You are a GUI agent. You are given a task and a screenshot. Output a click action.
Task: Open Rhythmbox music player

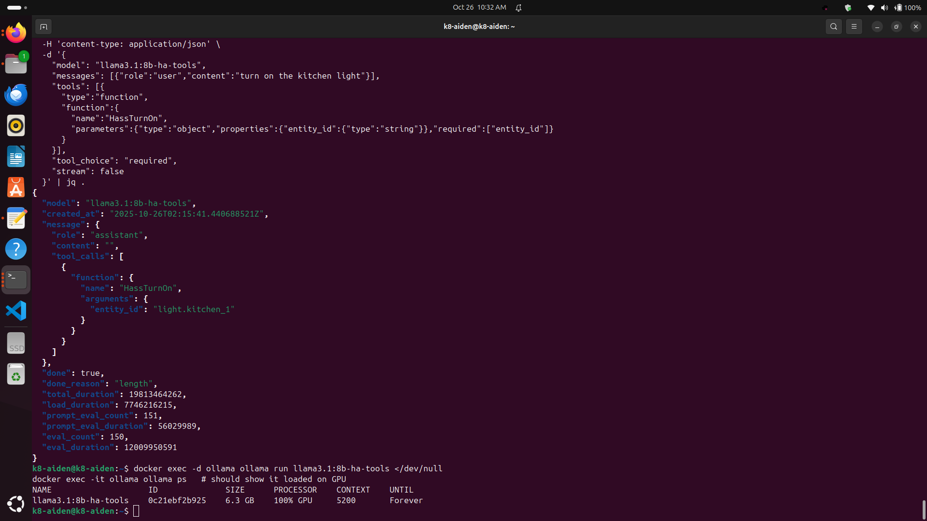(x=16, y=125)
